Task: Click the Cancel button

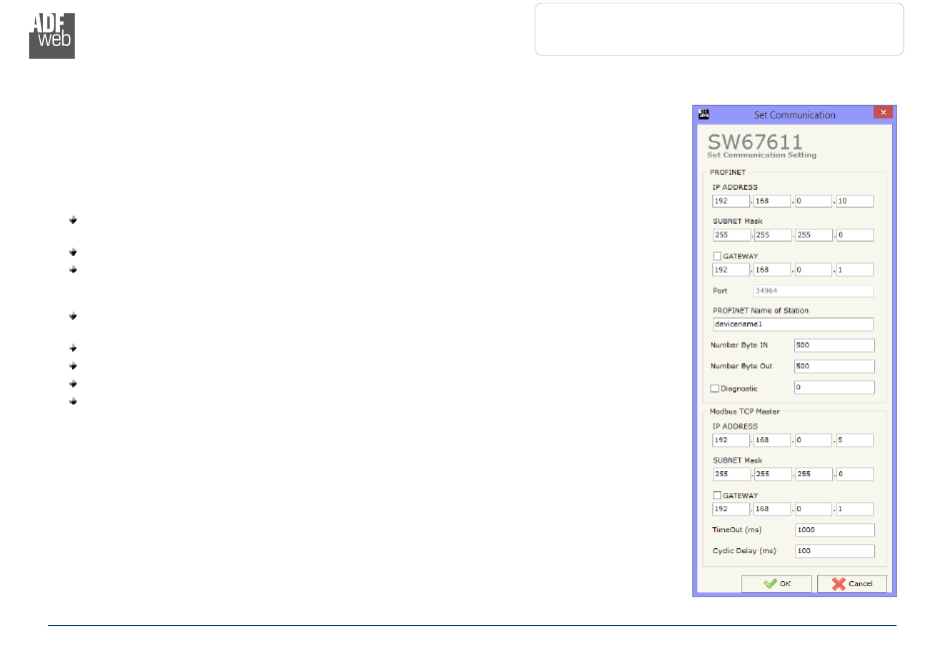Action: click(x=852, y=583)
